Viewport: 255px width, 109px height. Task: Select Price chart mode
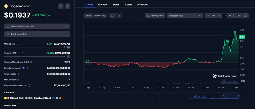(88, 16)
